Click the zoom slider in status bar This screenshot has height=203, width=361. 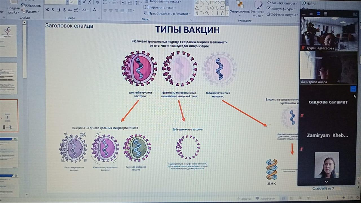coord(328,198)
